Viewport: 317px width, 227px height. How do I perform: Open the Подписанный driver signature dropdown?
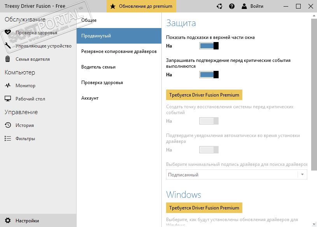point(236,174)
